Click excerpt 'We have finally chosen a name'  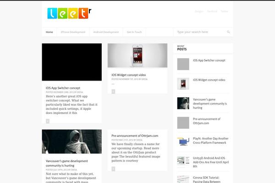136,152
